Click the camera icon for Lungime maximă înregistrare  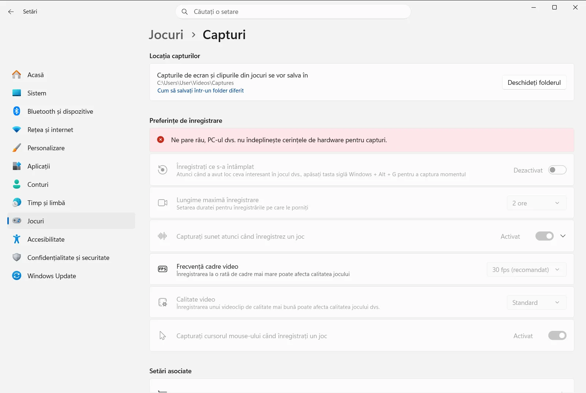point(163,203)
